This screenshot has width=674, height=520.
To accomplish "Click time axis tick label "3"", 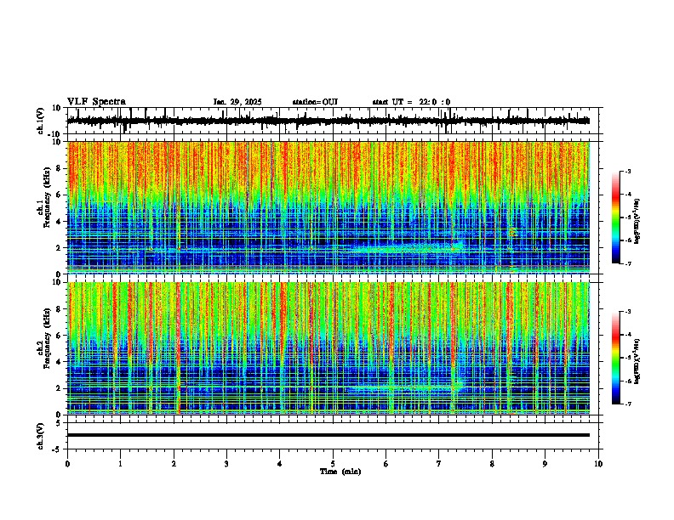I will 226,463.
